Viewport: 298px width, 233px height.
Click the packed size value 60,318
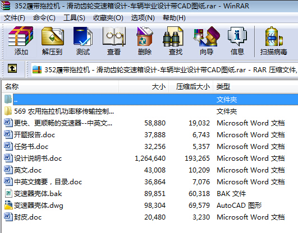click(199, 194)
